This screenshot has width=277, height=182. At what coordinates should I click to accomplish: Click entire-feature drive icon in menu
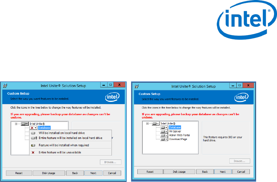(x=34, y=138)
